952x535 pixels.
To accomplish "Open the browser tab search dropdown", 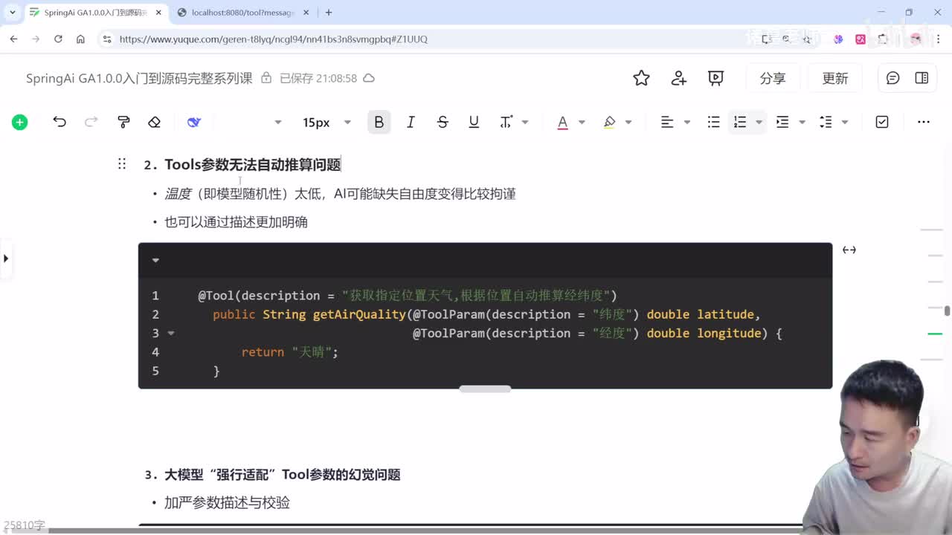I will point(13,13).
